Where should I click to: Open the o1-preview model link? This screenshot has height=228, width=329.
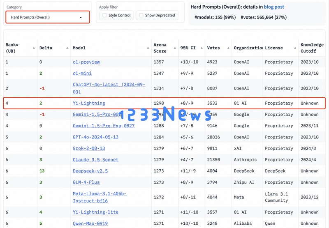tap(86, 62)
